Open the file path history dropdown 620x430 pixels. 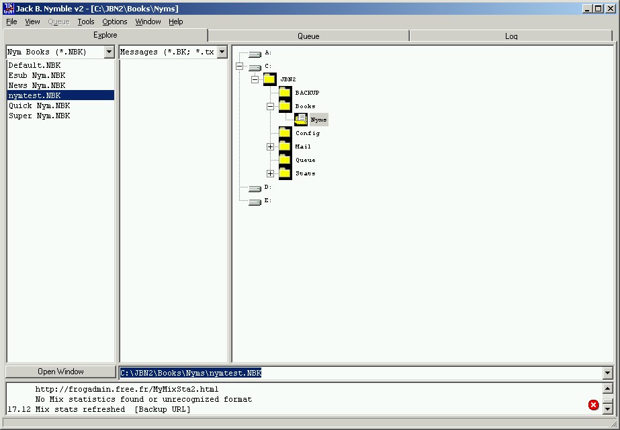pyautogui.click(x=608, y=373)
